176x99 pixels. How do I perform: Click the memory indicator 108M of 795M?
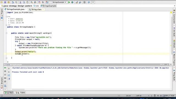click(169, 96)
